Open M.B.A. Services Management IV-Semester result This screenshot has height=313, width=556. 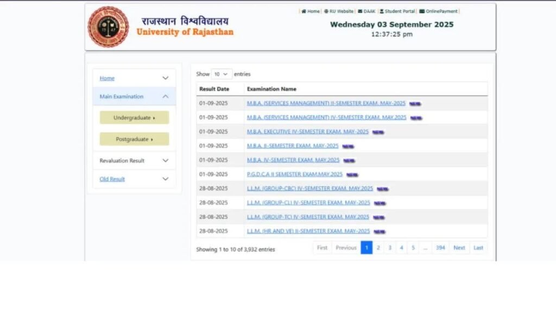click(x=326, y=117)
